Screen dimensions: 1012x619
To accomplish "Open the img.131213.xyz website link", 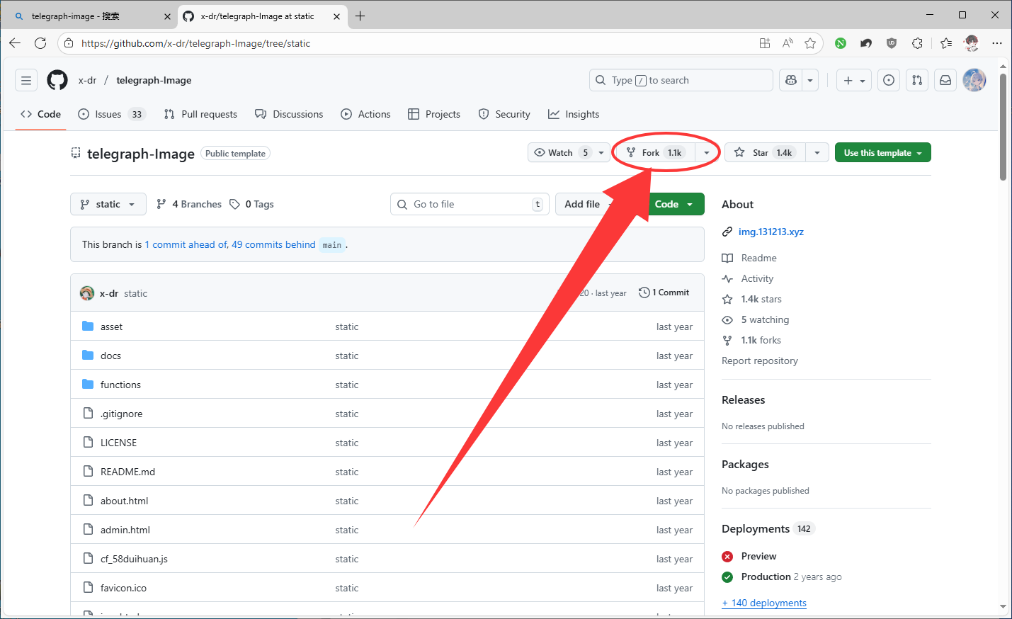I will pos(771,232).
